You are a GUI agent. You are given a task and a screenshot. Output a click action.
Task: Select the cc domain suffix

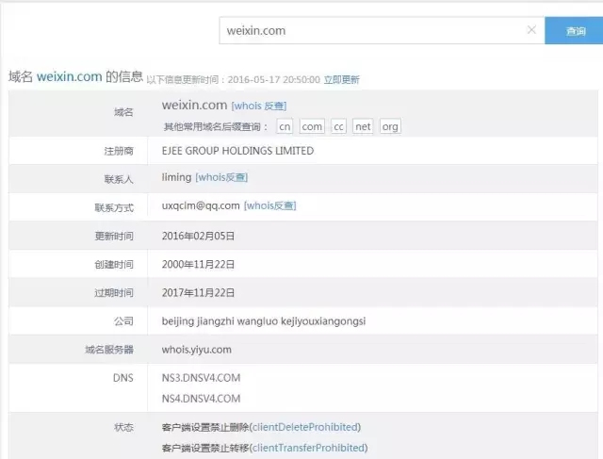pos(338,126)
